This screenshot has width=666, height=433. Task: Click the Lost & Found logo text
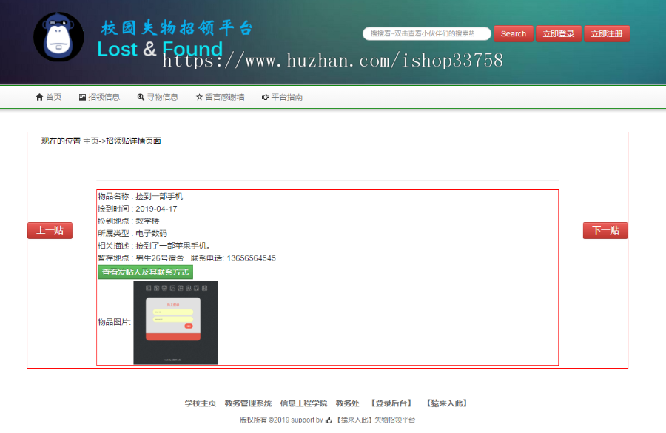tap(159, 50)
